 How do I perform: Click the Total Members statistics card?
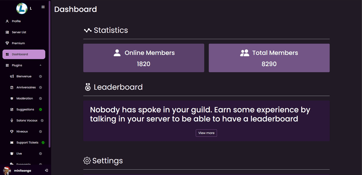pos(269,58)
